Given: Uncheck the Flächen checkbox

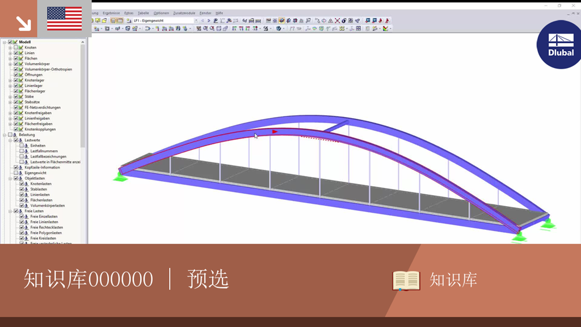Looking at the screenshot, I should [x=16, y=58].
